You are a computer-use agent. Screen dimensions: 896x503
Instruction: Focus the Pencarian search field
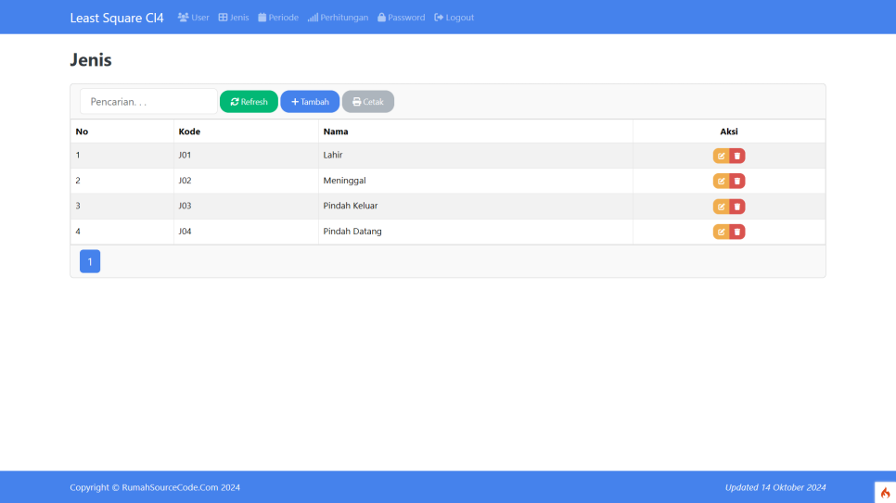pyautogui.click(x=148, y=102)
